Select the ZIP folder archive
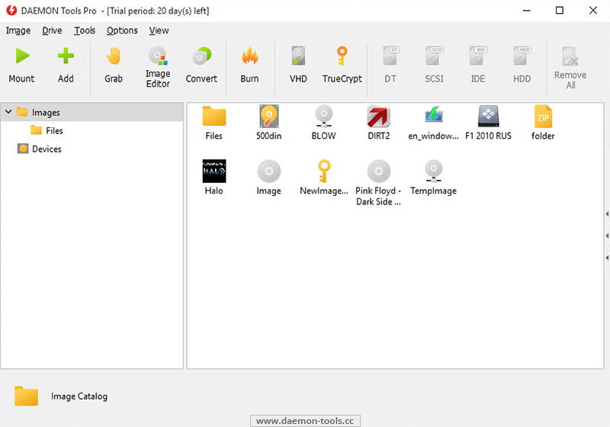This screenshot has width=610, height=427. [543, 123]
